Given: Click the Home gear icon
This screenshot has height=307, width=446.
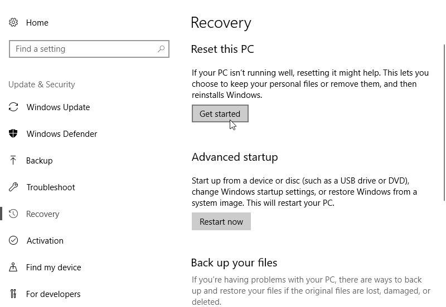Looking at the screenshot, I should pos(13,23).
